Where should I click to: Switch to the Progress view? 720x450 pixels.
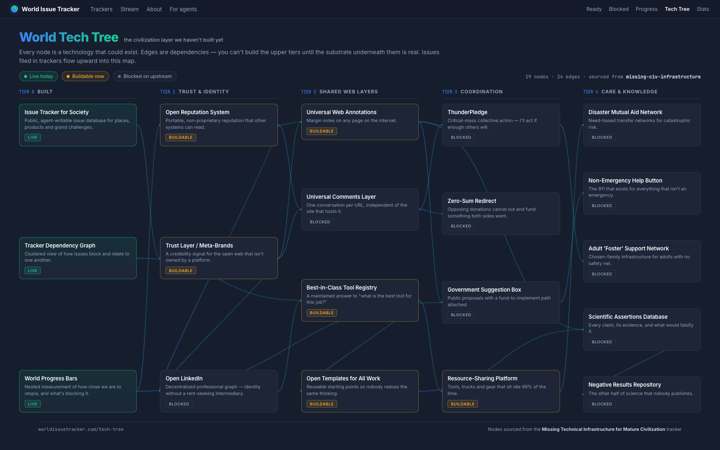(x=646, y=9)
